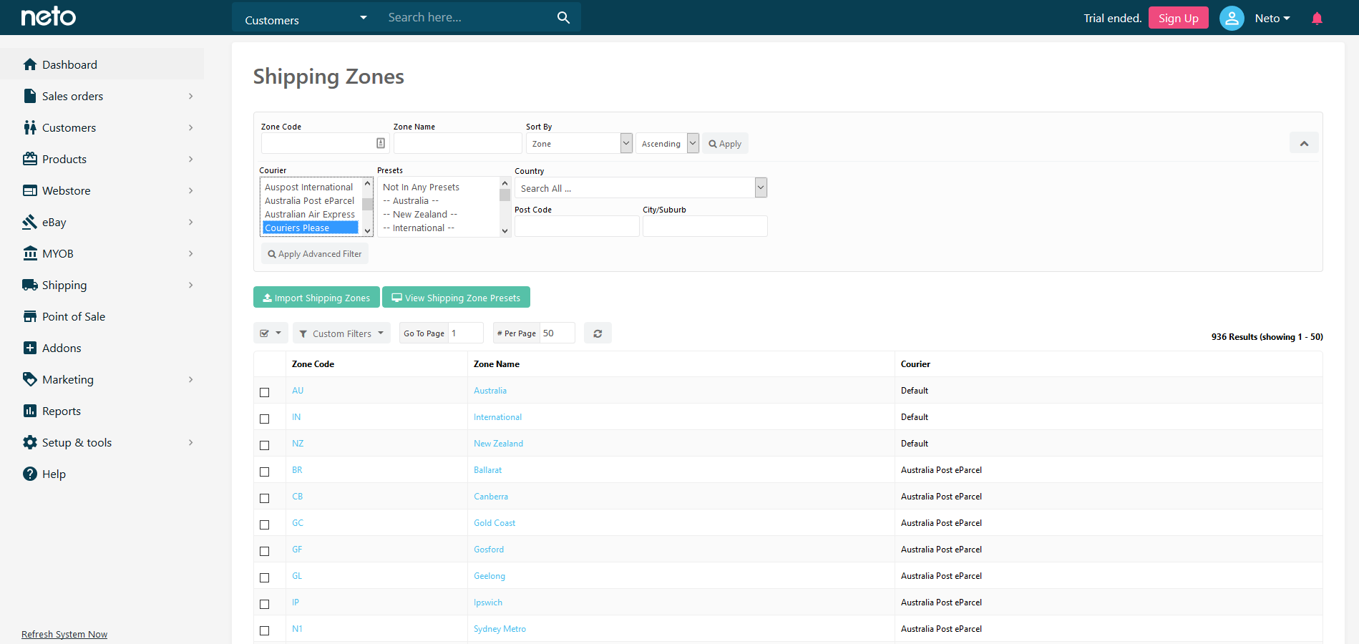Click the Apply filter button

[725, 143]
